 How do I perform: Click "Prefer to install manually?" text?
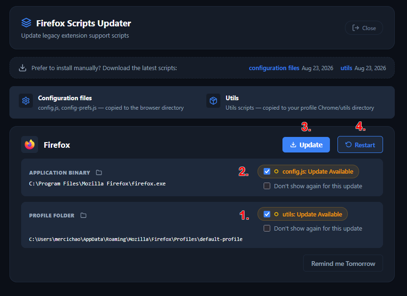pos(104,68)
